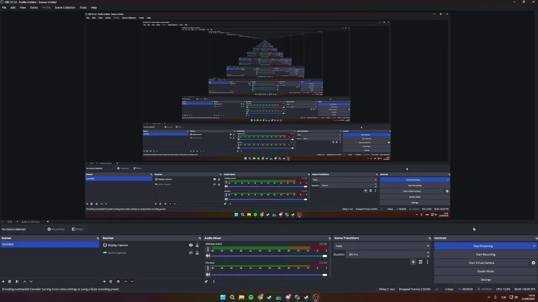Screen dimensions: 538x302
Task: Float the Scene Transitions dock panel
Action: pos(430,238)
